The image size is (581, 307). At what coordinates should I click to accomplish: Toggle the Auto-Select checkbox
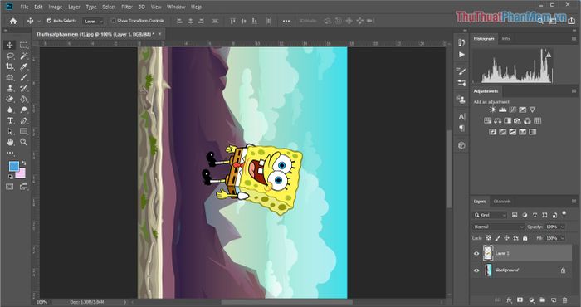tap(49, 21)
